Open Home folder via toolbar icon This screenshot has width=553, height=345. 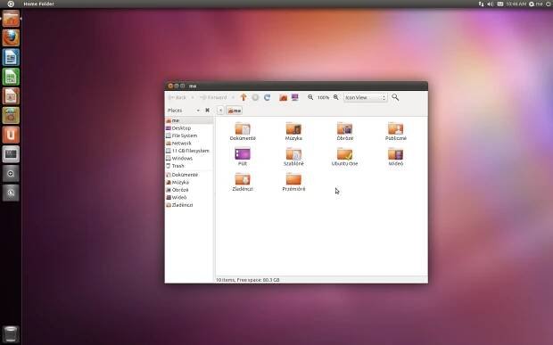tap(284, 97)
